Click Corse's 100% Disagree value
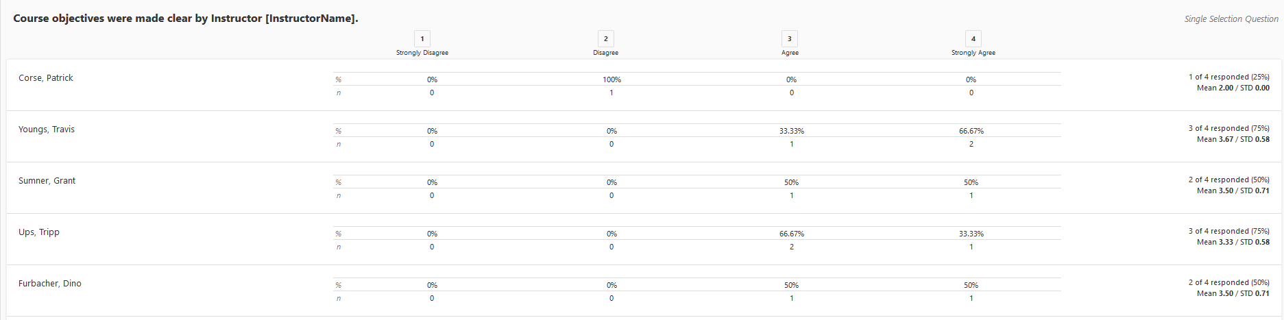Image resolution: width=1284 pixels, height=320 pixels. pyautogui.click(x=612, y=79)
